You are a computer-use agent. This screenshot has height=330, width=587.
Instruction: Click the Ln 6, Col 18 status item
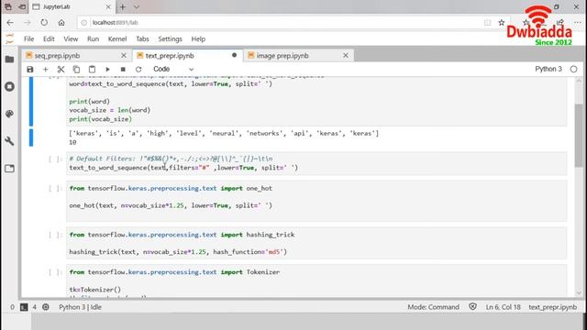click(x=504, y=307)
